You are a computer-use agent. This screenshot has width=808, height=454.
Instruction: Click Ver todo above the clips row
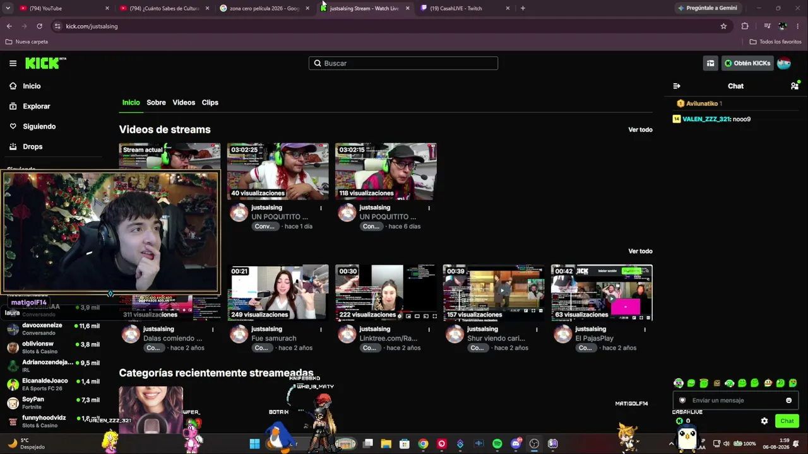(640, 251)
